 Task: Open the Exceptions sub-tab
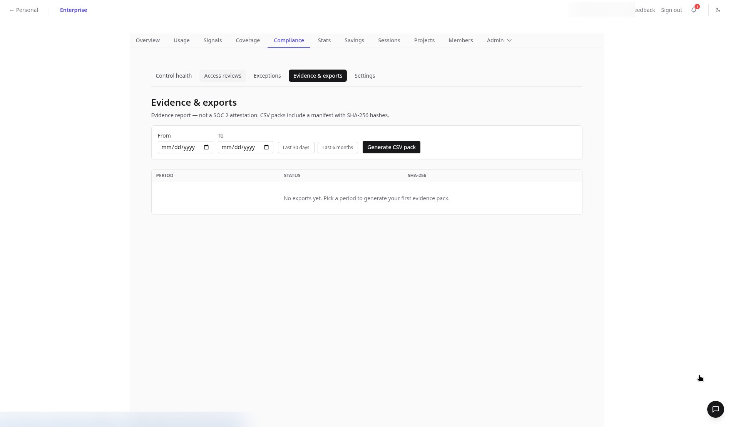(267, 76)
